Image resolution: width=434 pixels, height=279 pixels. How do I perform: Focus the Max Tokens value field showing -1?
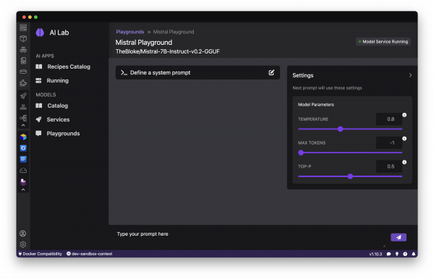click(389, 142)
